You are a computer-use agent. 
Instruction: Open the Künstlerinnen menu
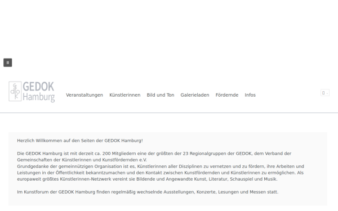tap(125, 95)
